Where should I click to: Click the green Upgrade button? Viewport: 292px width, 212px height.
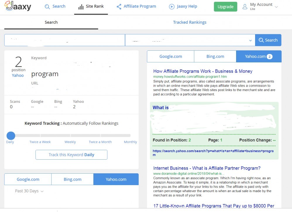coord(226,7)
